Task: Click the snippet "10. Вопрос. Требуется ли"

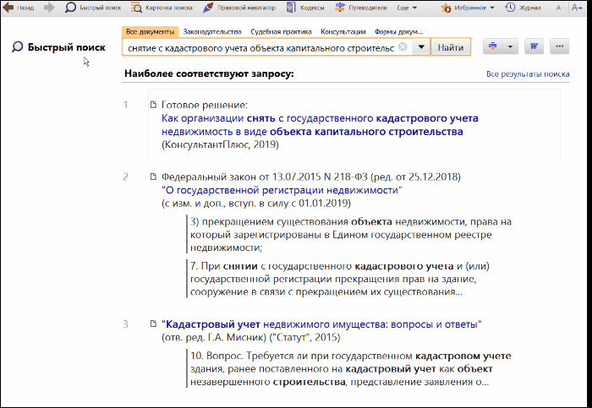Action: [350, 369]
